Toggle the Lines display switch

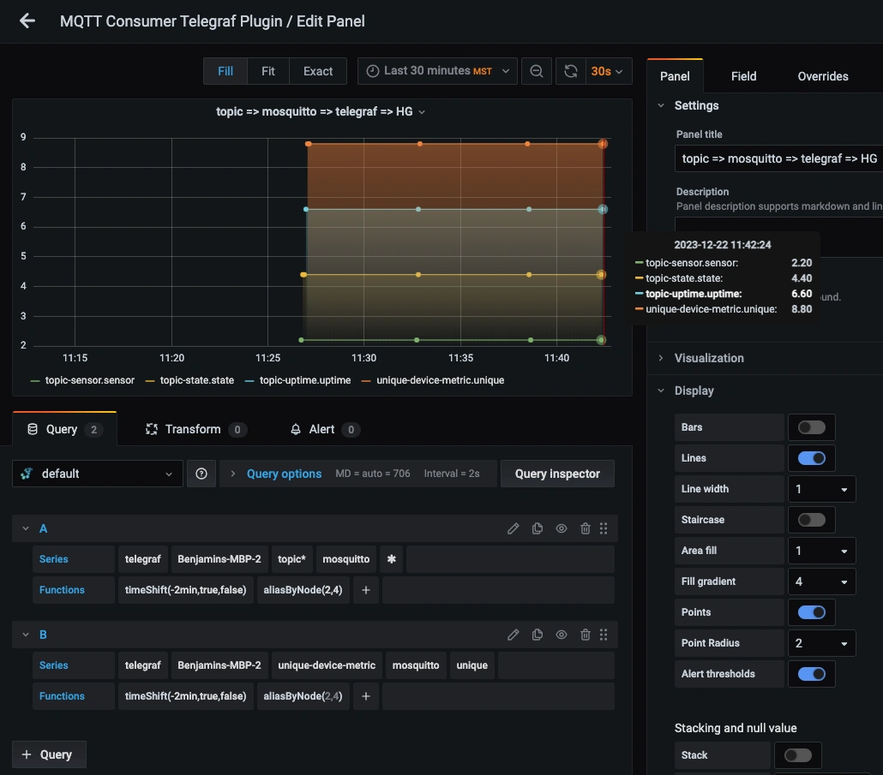pyautogui.click(x=812, y=458)
